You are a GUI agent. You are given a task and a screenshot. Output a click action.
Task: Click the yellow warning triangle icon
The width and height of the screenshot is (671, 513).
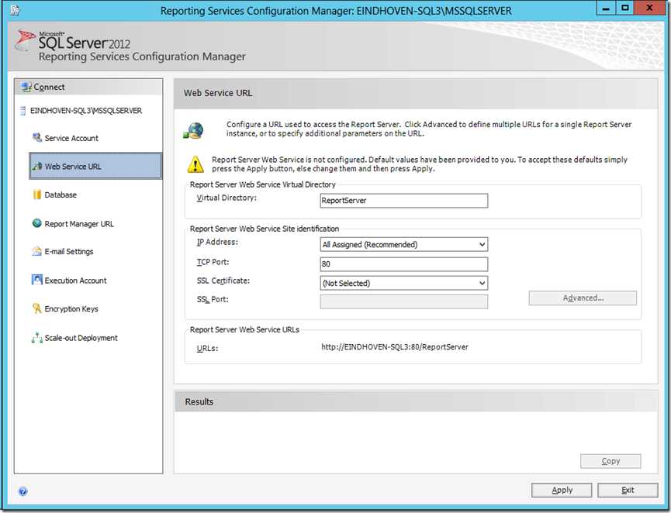(195, 164)
